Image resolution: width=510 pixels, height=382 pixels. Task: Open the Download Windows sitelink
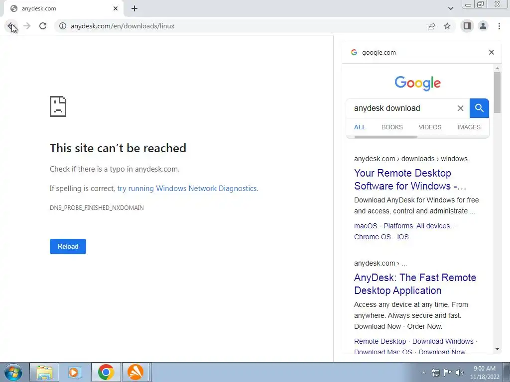(443, 341)
